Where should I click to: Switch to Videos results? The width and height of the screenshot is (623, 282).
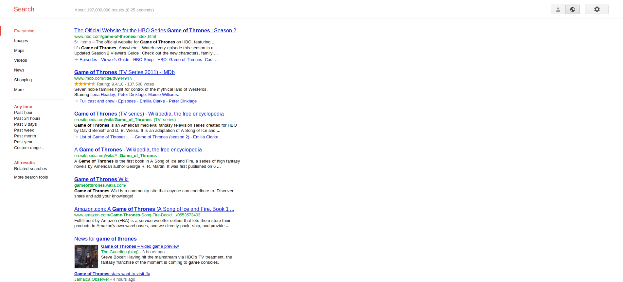pos(21,60)
